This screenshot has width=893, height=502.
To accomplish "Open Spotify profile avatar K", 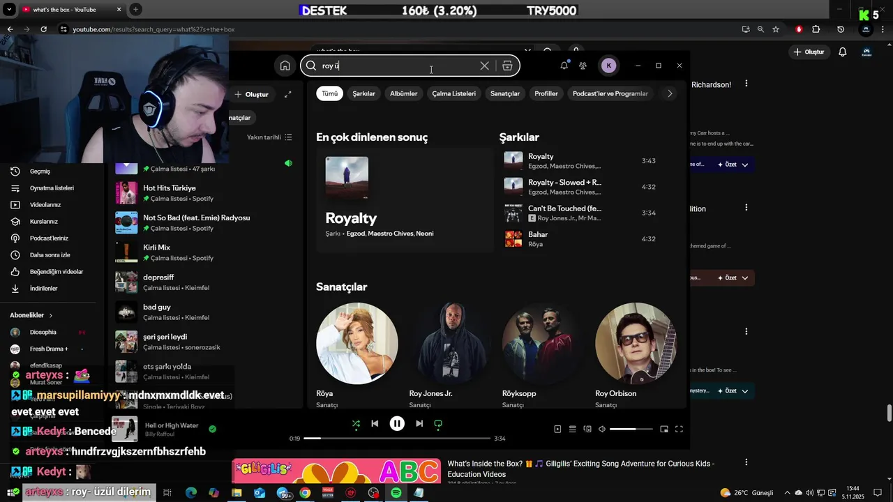I will pos(608,66).
